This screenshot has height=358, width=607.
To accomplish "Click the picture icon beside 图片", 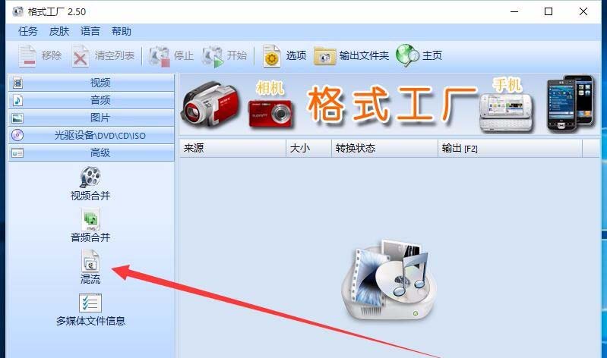I will (x=17, y=118).
